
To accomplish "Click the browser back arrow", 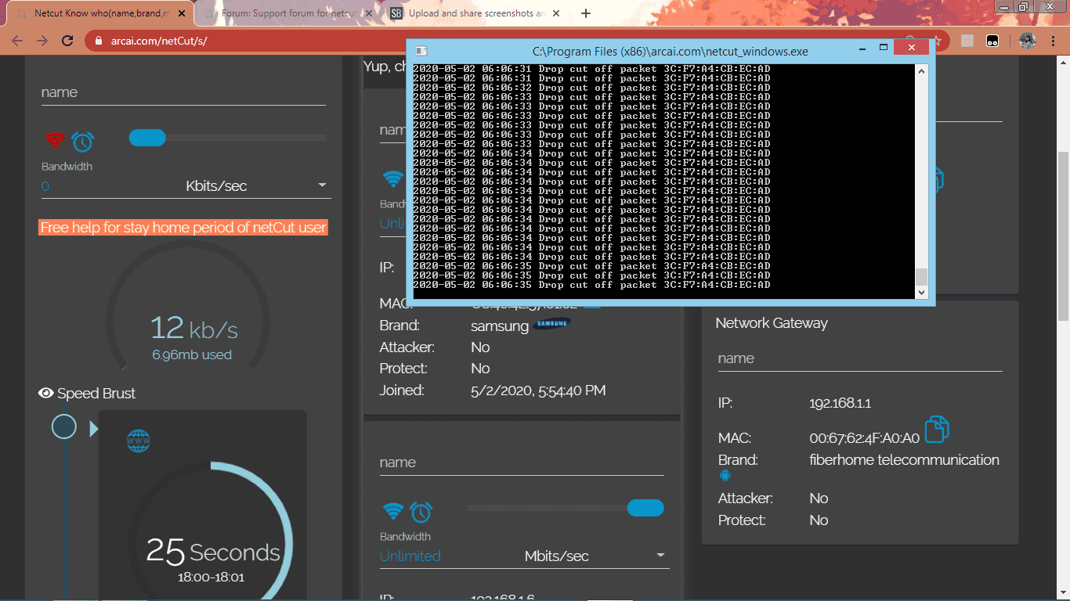I will 17,41.
